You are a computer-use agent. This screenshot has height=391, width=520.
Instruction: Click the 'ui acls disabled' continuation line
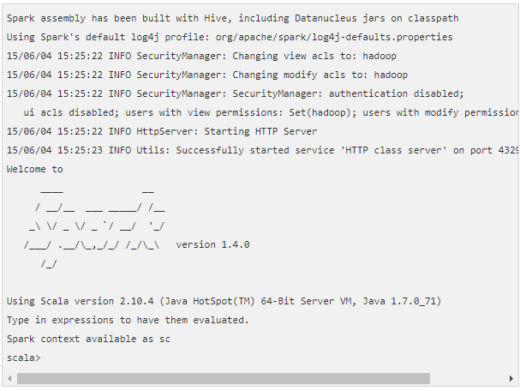click(x=272, y=112)
